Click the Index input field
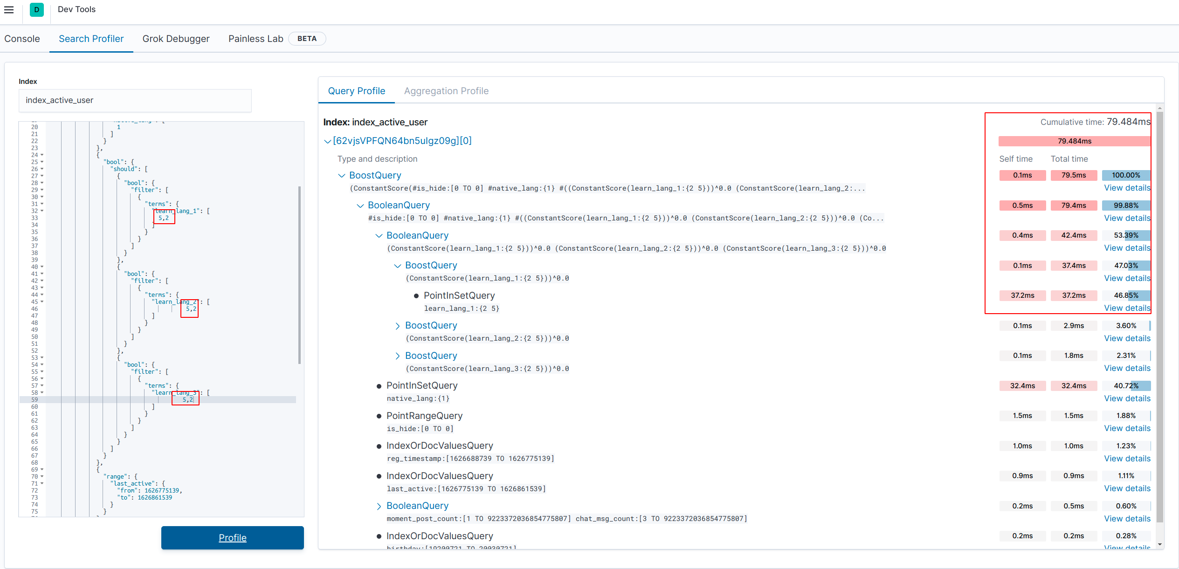 (135, 100)
